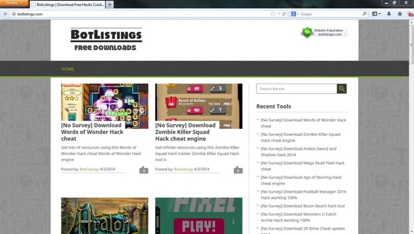Open the Zombie Killer Squad thumbnail
414x234 pixels.
point(199,102)
